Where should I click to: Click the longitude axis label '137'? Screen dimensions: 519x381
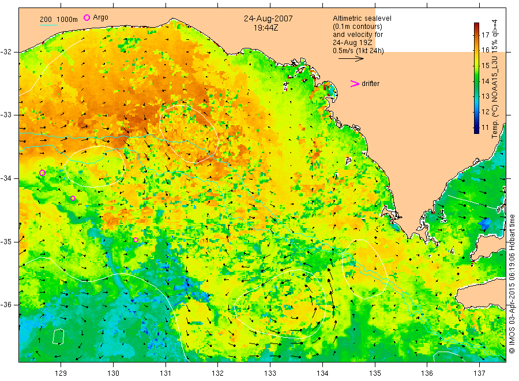tap(480, 373)
